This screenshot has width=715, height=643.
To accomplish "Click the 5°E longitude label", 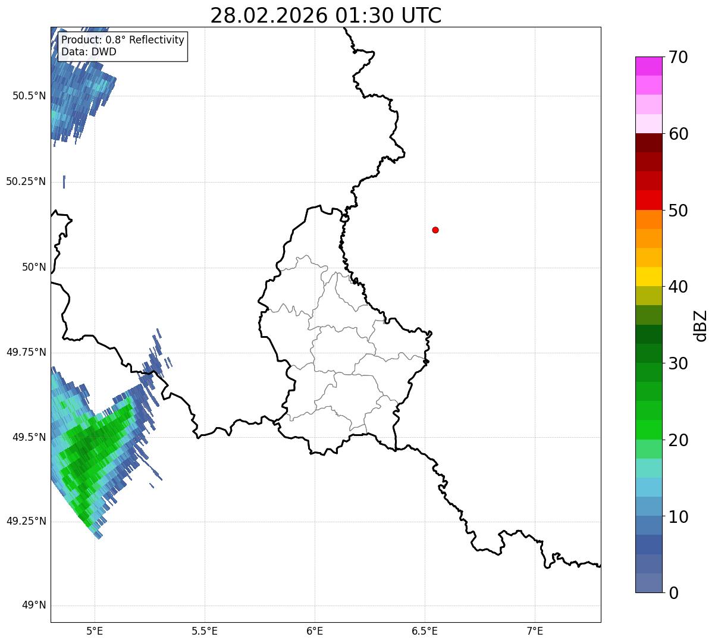I will [x=95, y=631].
